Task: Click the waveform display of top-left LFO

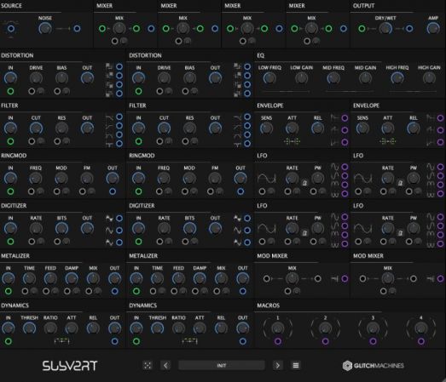Action: click(x=267, y=179)
